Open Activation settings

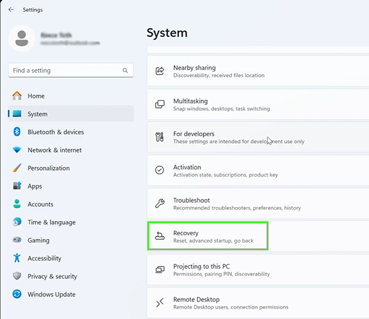point(258,171)
